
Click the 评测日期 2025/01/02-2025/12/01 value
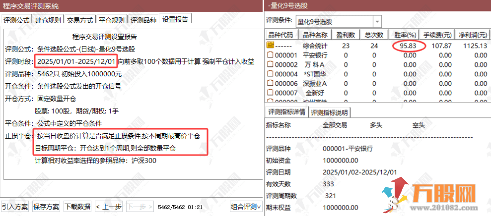360,172
